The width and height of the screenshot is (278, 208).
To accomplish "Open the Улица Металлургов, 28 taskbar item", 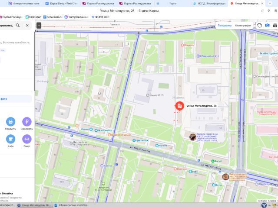I will pos(35,205).
